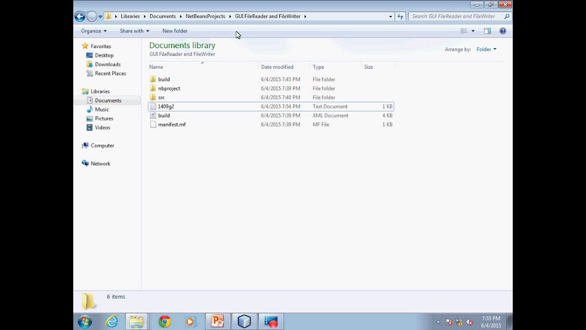Click the New folder button

point(175,31)
